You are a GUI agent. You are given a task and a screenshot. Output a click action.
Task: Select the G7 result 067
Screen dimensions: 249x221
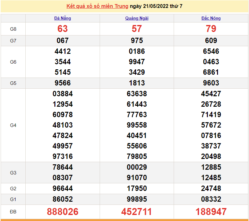(x=63, y=41)
